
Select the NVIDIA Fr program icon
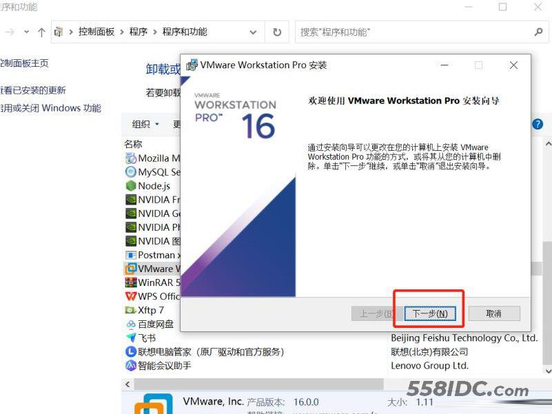tap(131, 200)
